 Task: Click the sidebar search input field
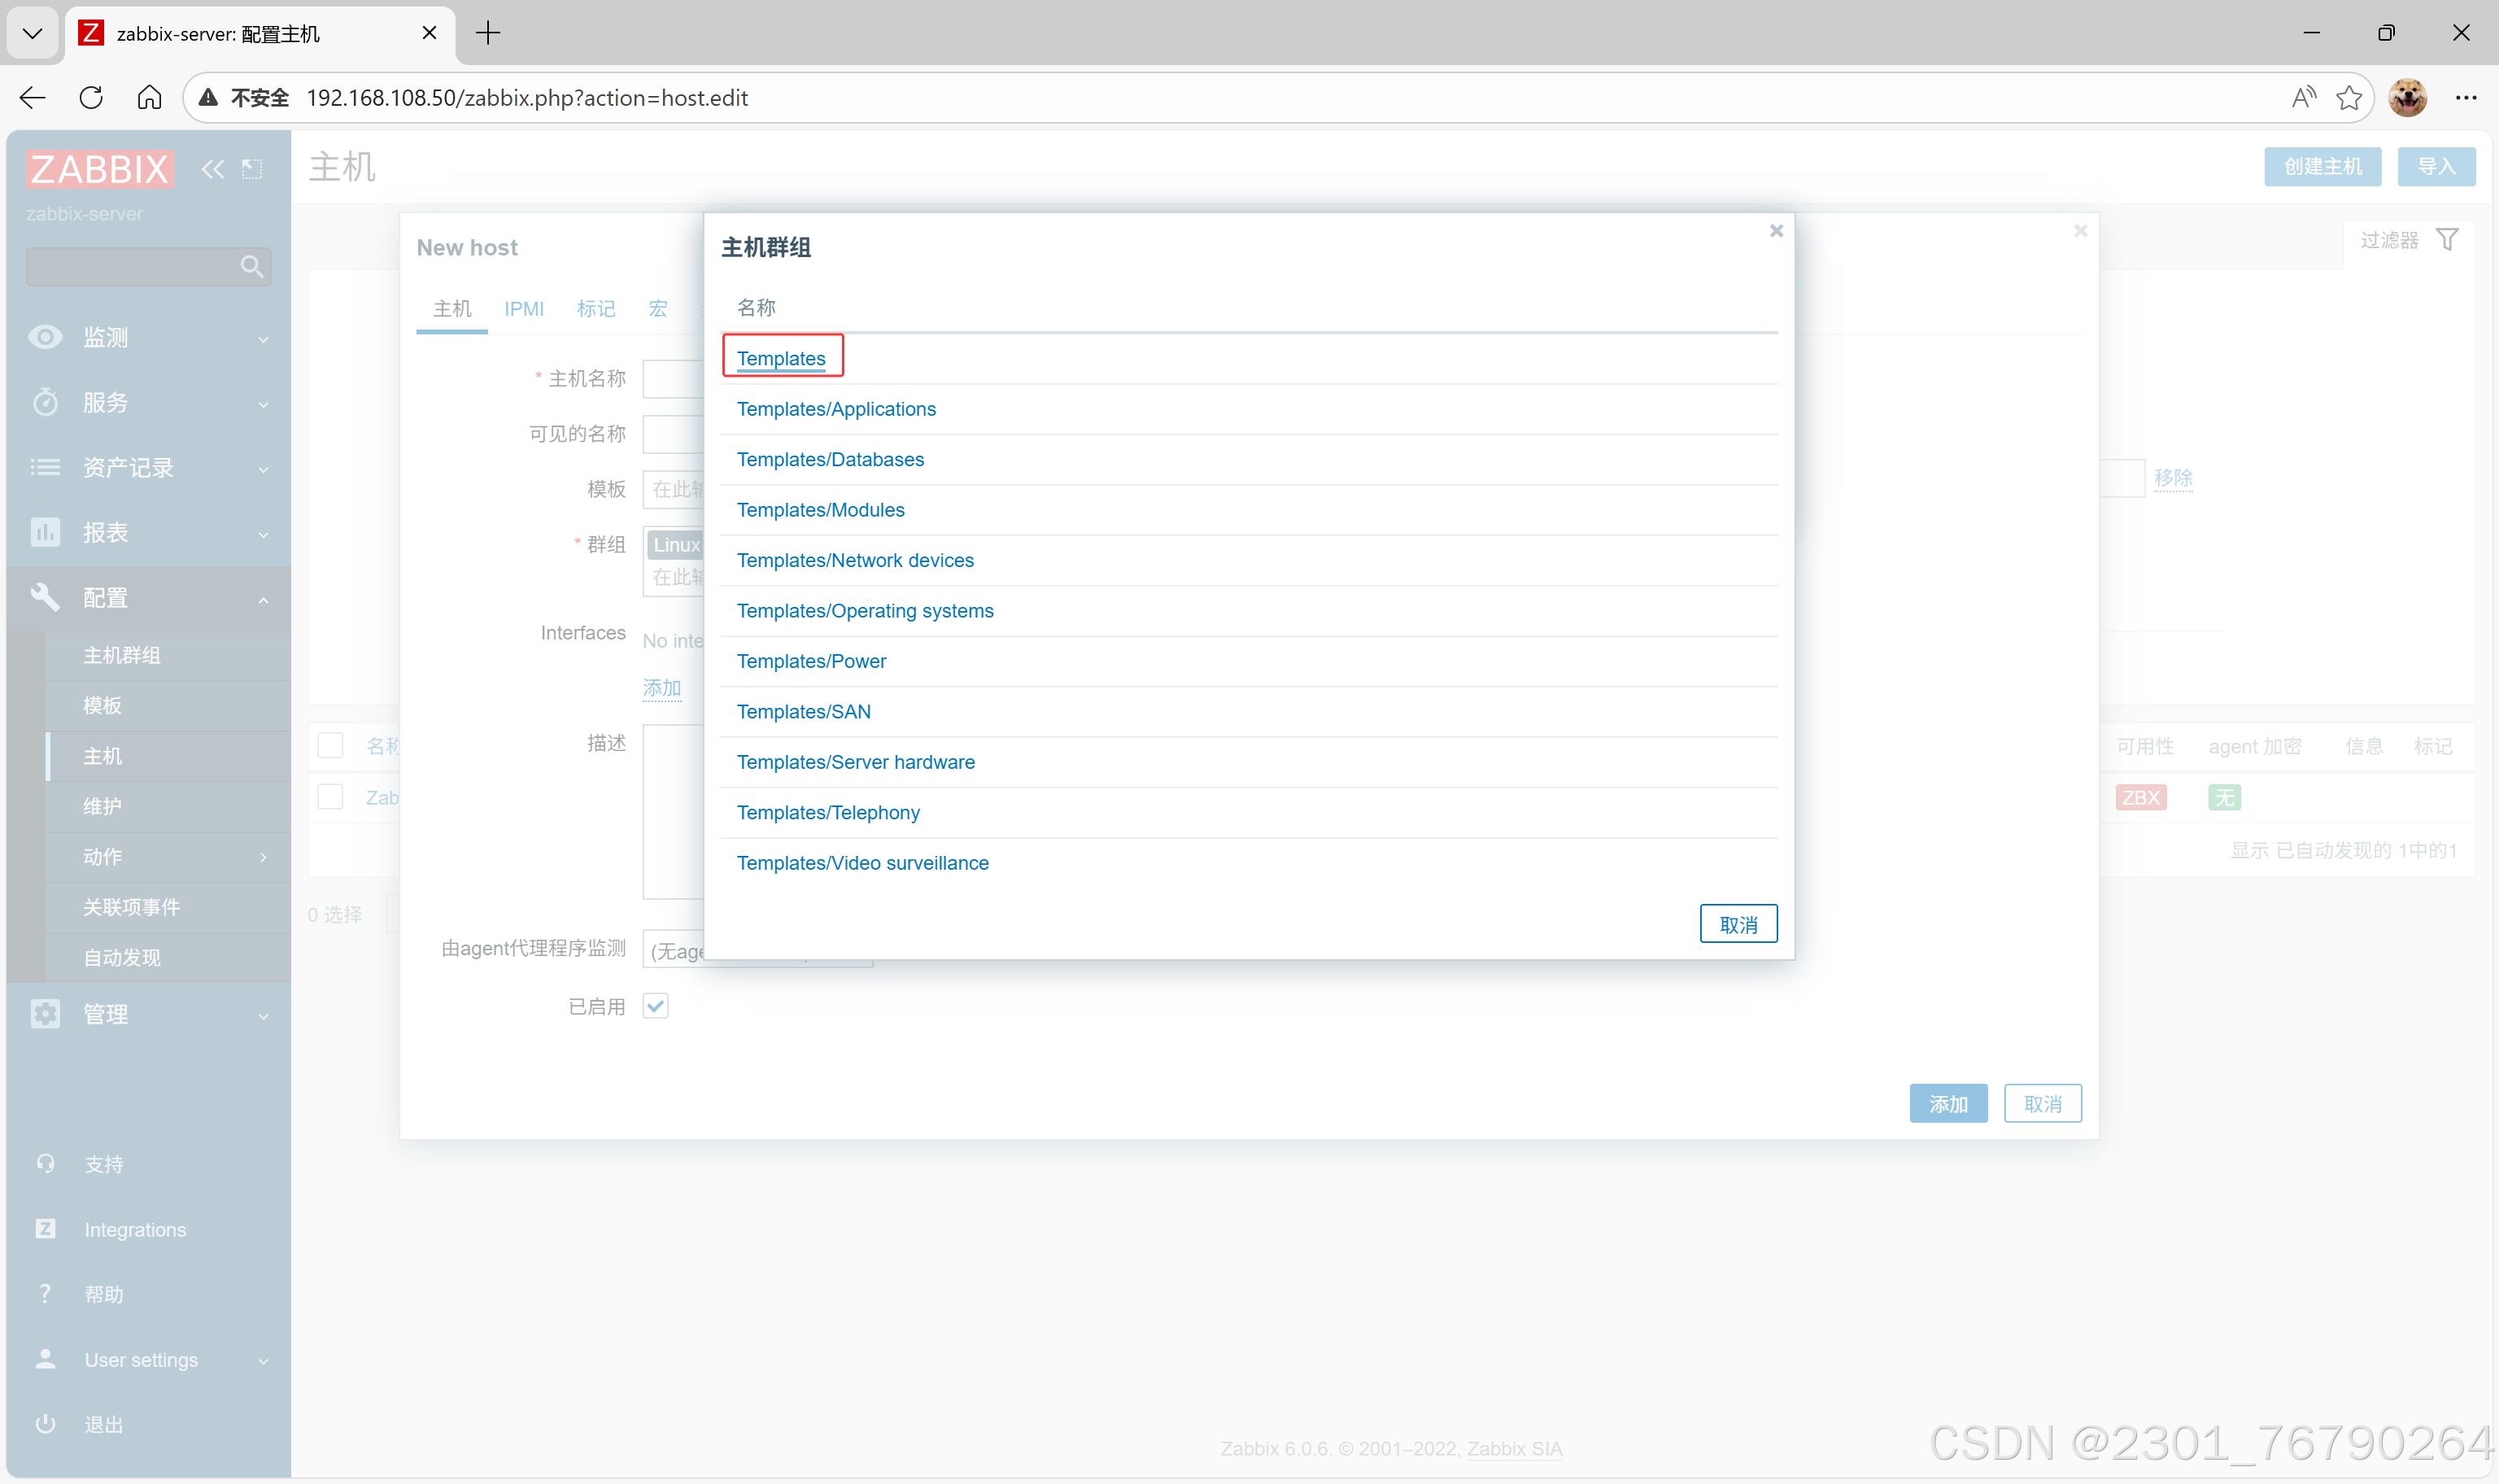pos(130,266)
